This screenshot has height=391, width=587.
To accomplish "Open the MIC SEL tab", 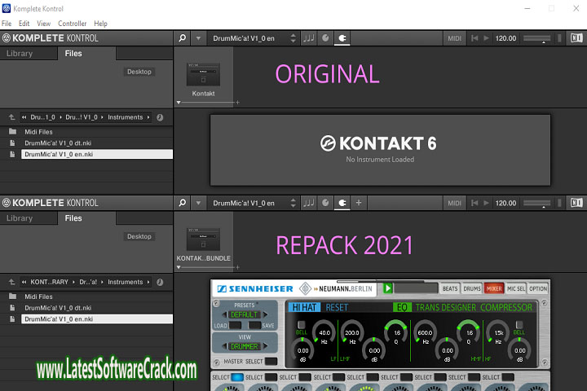I will pyautogui.click(x=516, y=288).
